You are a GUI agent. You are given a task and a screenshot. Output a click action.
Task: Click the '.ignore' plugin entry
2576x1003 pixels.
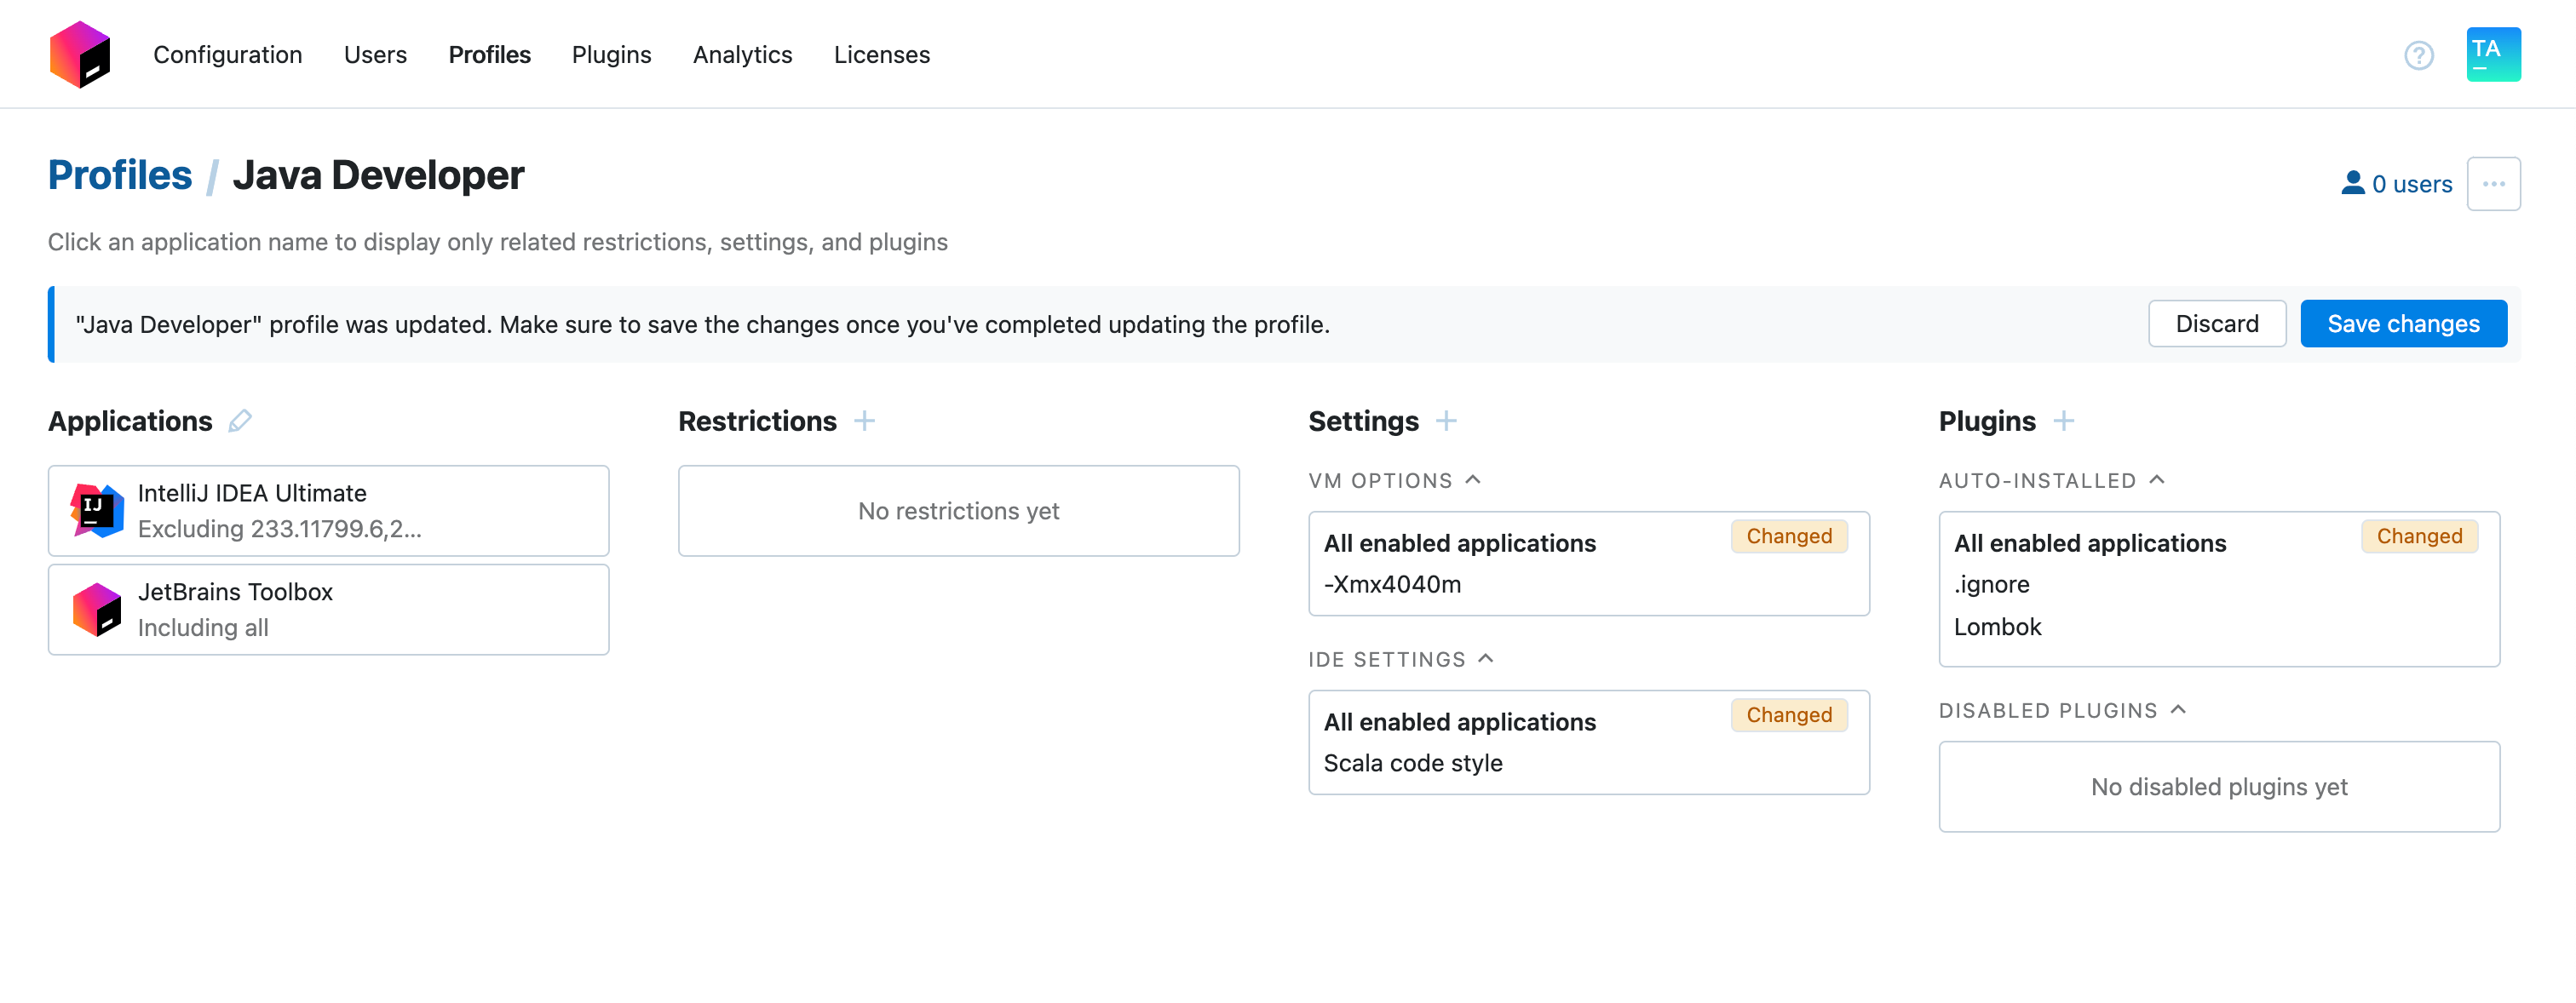tap(1991, 585)
